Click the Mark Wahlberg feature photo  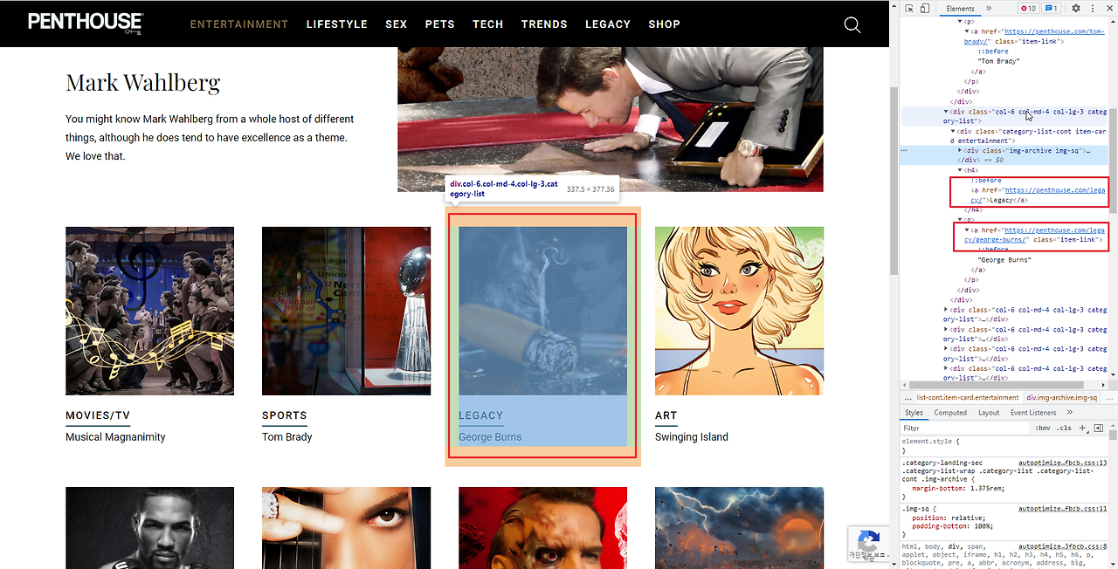point(611,120)
